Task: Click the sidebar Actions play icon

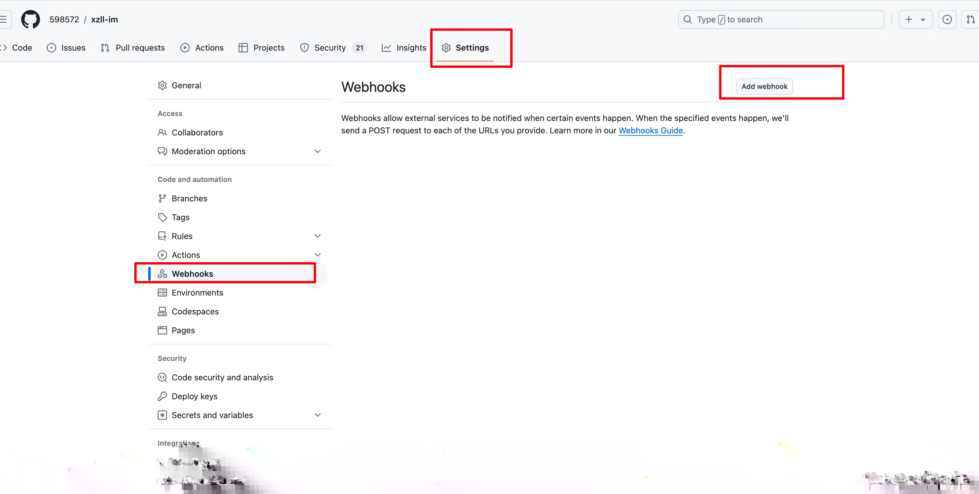Action: coord(162,255)
